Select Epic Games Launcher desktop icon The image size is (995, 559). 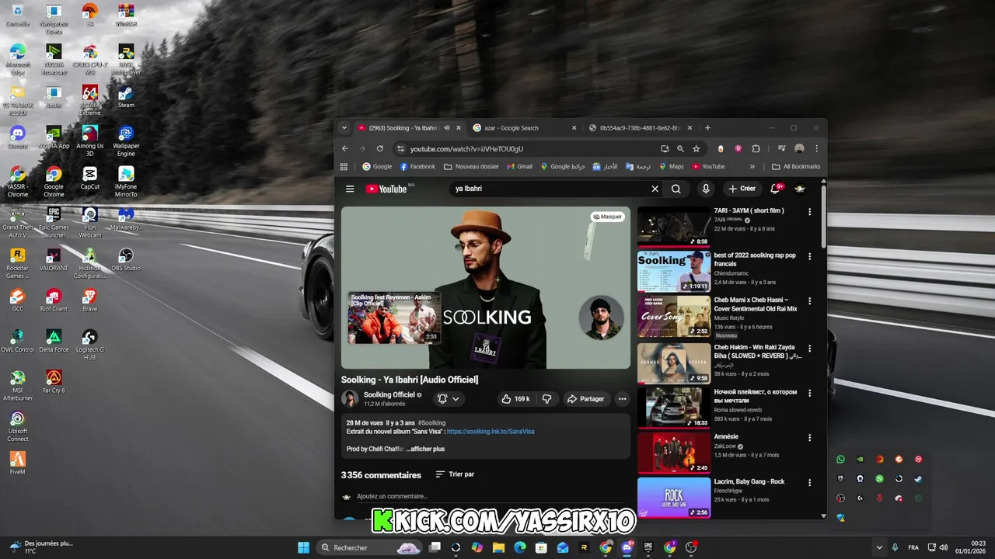[54, 223]
